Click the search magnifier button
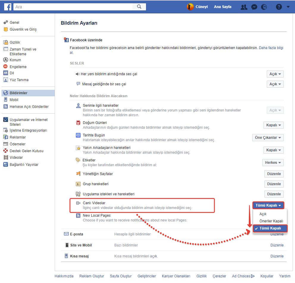 pyautogui.click(x=139, y=7)
